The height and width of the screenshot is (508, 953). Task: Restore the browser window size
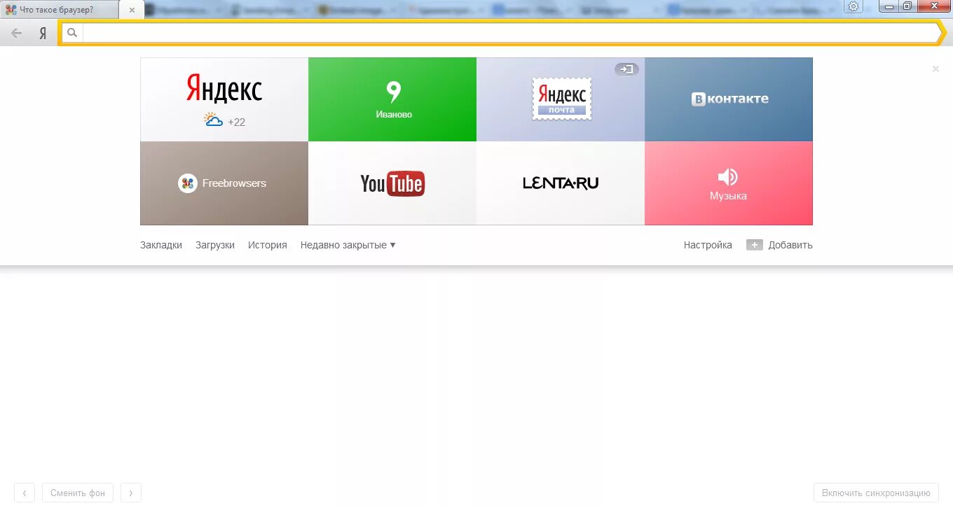(907, 6)
